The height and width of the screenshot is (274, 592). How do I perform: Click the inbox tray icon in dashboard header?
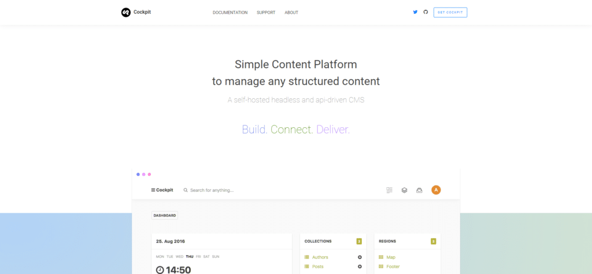pos(419,190)
